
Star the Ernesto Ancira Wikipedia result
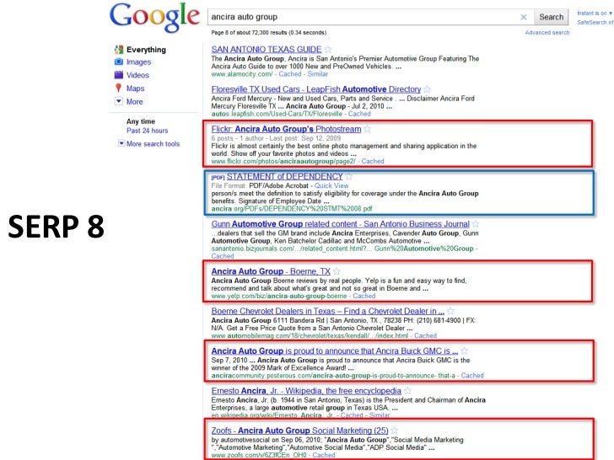pyautogui.click(x=407, y=390)
